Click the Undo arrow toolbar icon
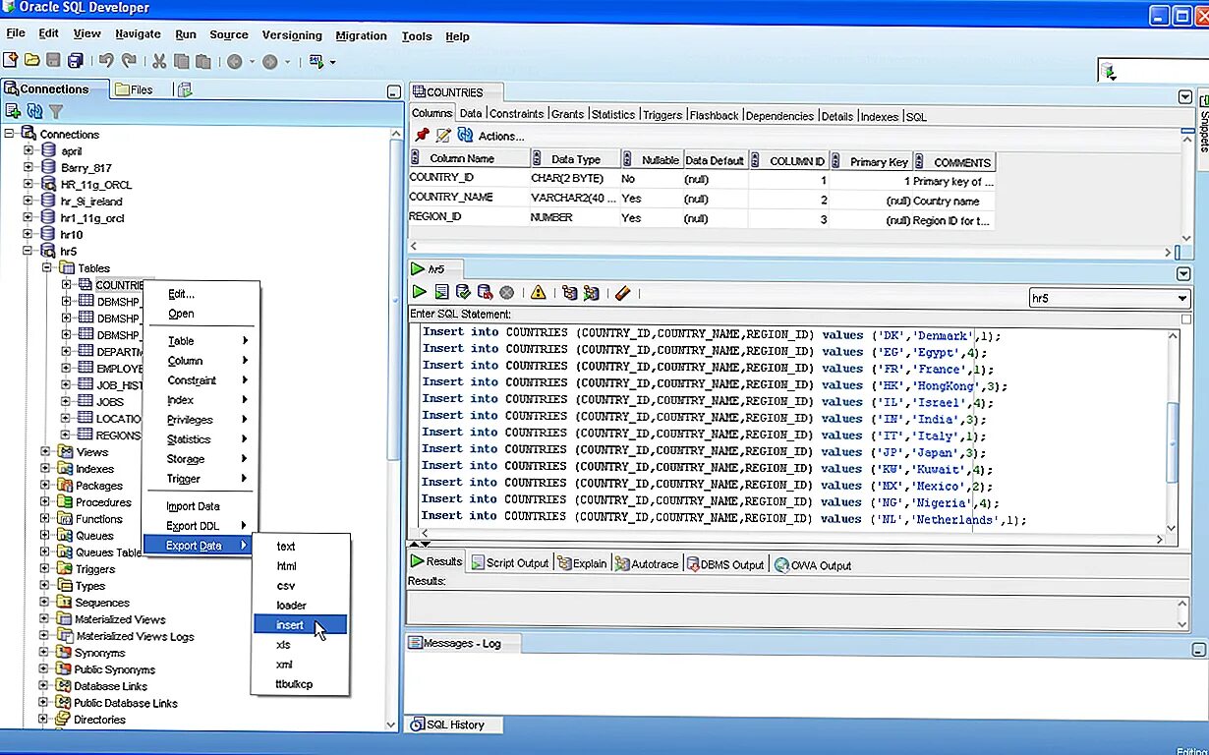The width and height of the screenshot is (1209, 755). (106, 61)
